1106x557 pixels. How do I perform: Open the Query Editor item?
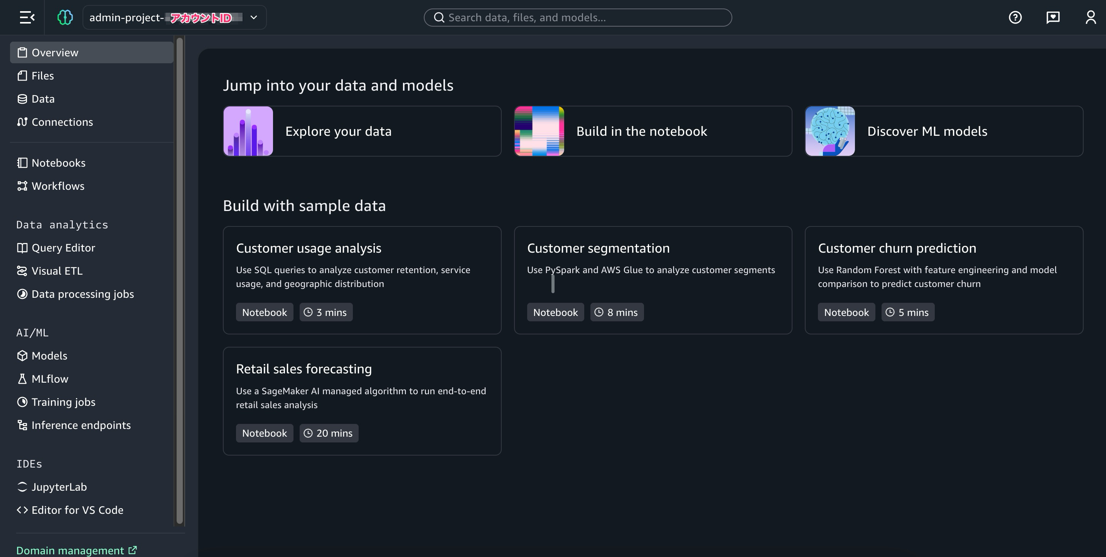[x=63, y=248]
